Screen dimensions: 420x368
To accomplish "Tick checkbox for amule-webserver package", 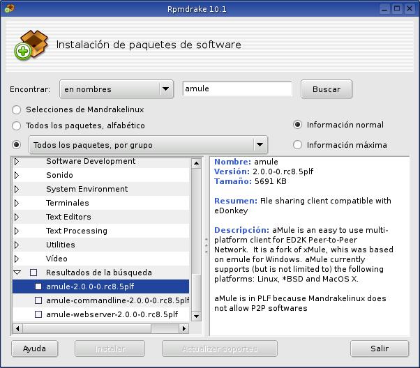I will (39, 314).
